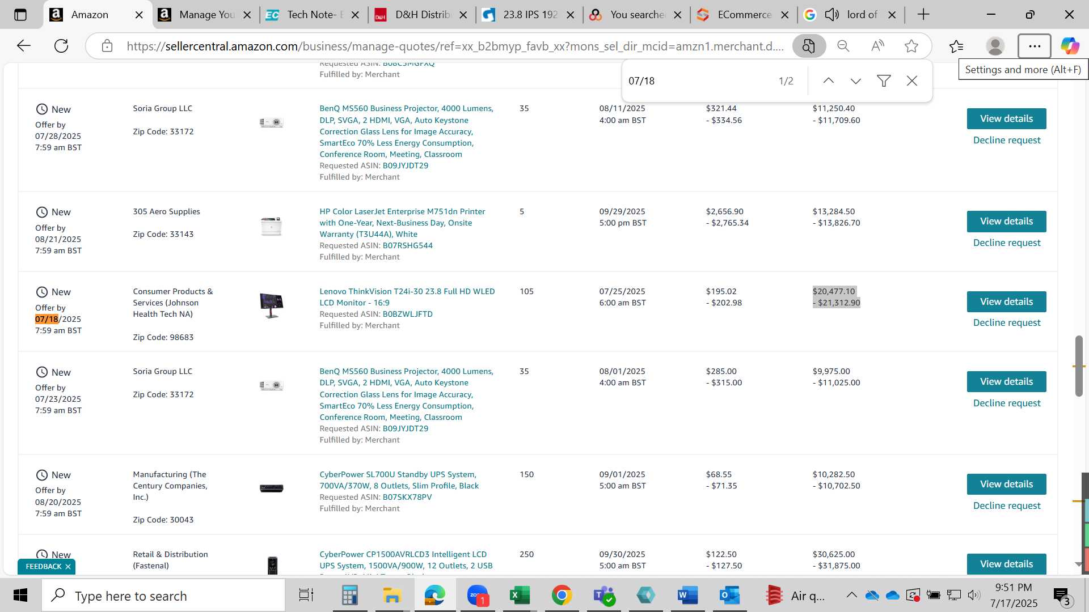The height and width of the screenshot is (612, 1089).
Task: Open Word from the taskbar
Action: (x=687, y=596)
